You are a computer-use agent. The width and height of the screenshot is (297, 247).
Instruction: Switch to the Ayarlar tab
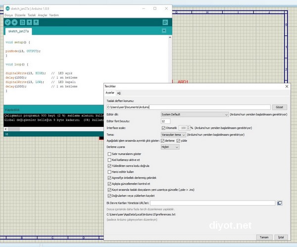tap(110, 93)
